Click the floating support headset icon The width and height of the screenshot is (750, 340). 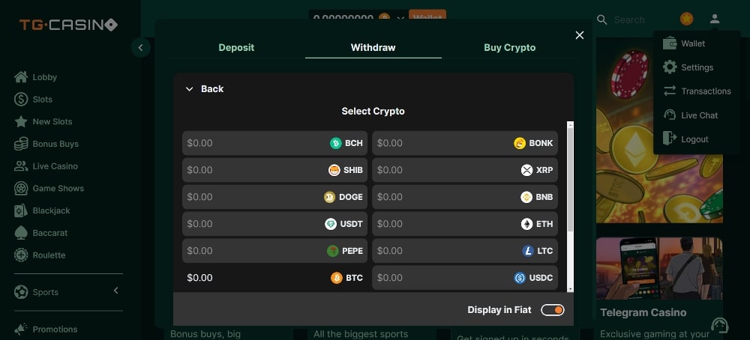point(720,325)
